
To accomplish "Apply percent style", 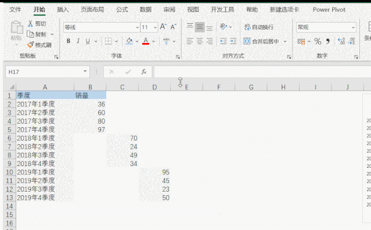I will 318,41.
